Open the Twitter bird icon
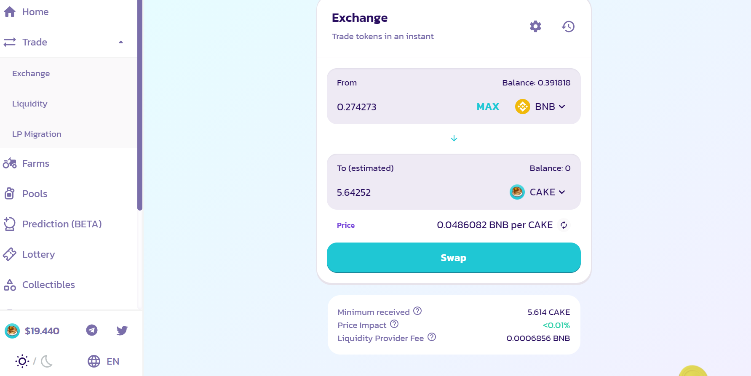The width and height of the screenshot is (751, 376). point(122,331)
